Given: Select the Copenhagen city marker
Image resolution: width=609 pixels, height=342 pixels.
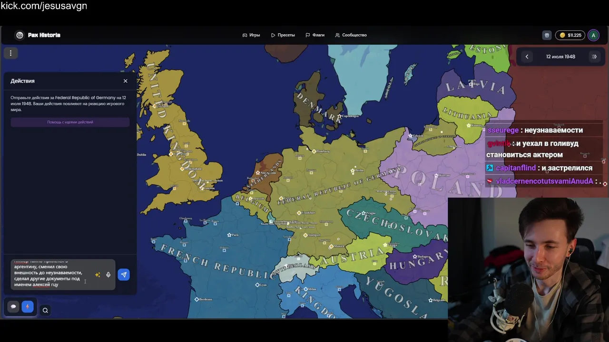Looking at the screenshot, I should point(339,116).
